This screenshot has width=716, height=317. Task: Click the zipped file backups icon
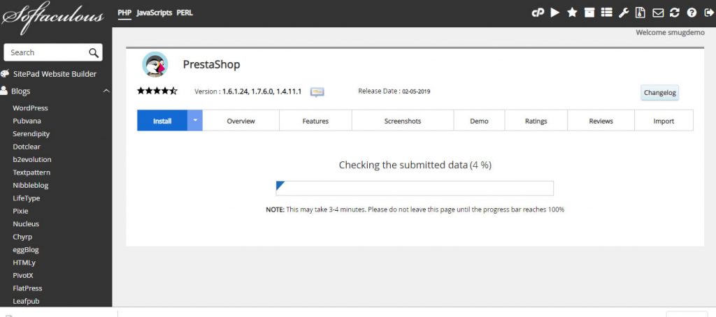point(640,13)
